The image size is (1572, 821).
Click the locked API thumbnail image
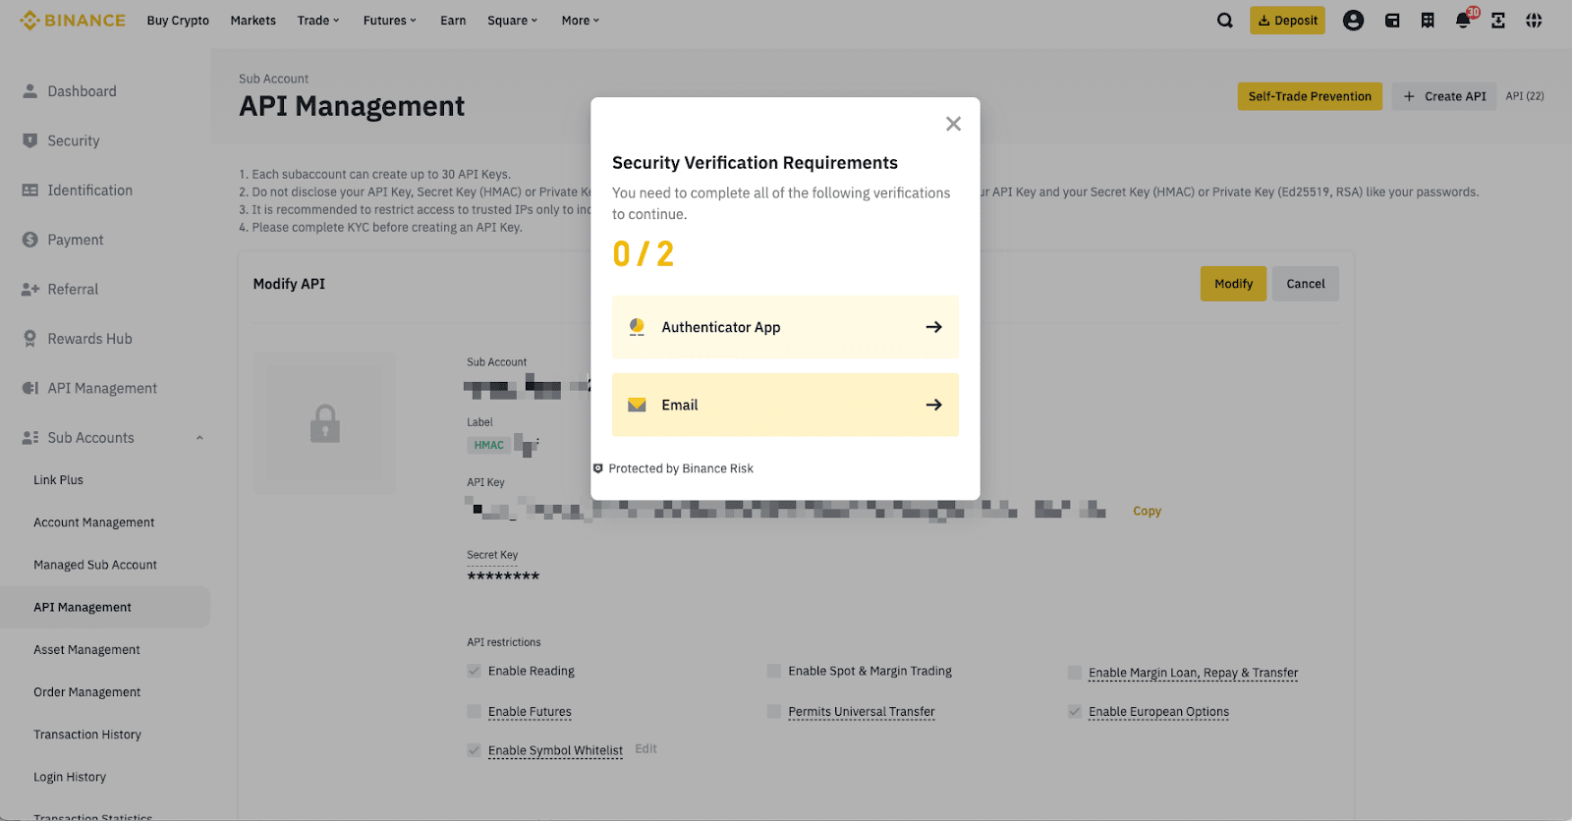pyautogui.click(x=325, y=423)
